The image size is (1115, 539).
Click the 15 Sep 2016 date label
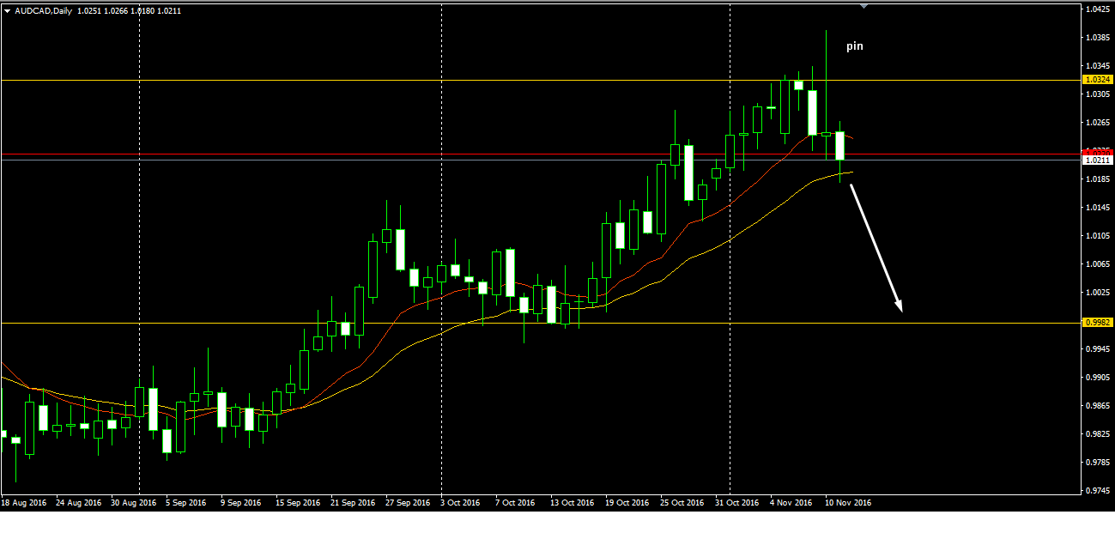click(299, 503)
